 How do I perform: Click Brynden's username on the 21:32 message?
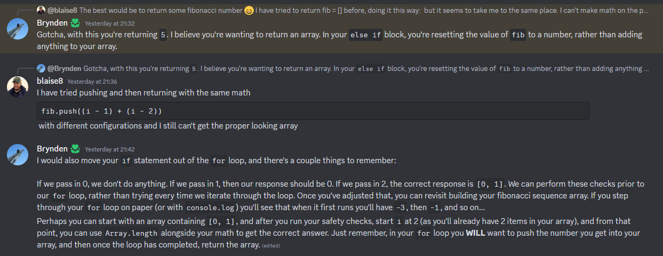tap(52, 23)
